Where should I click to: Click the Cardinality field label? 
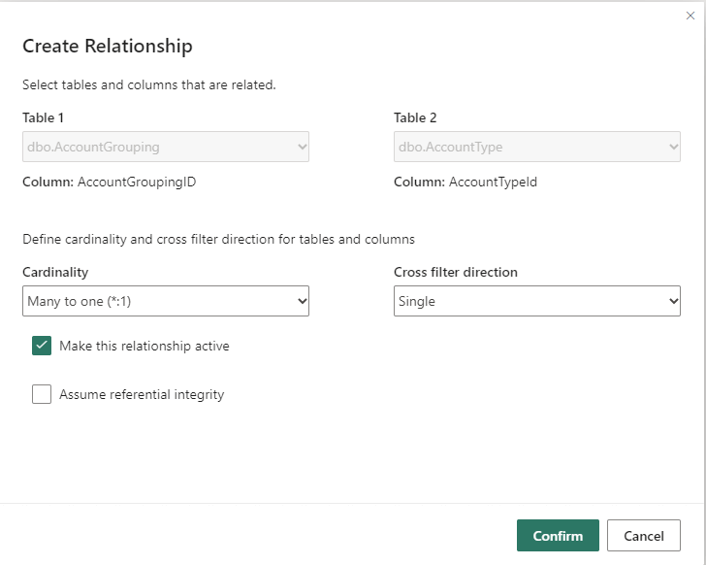[55, 272]
